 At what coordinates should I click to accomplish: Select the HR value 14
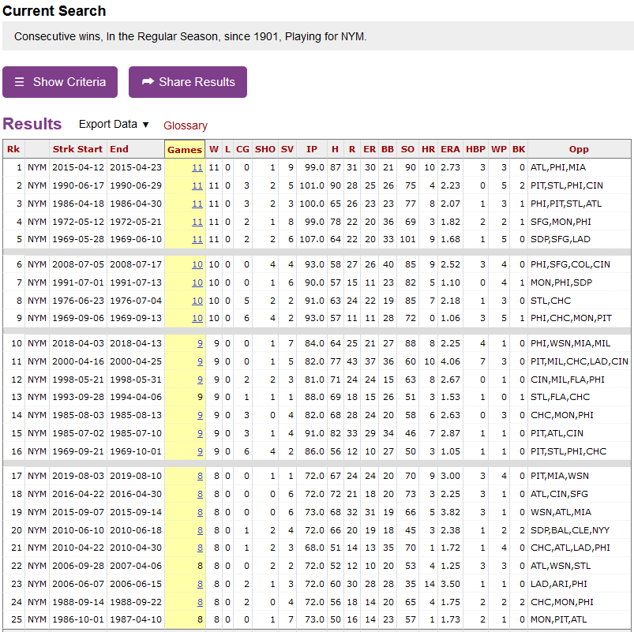[x=430, y=584]
